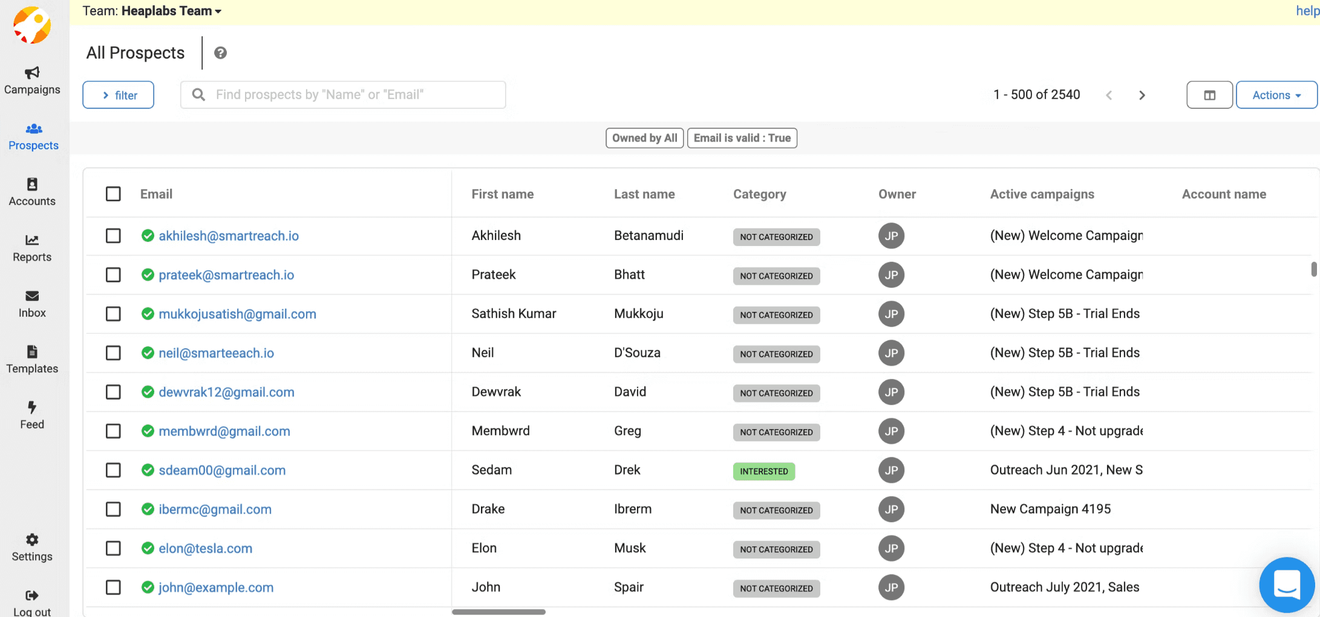Open Campaigns from the sidebar

32,81
